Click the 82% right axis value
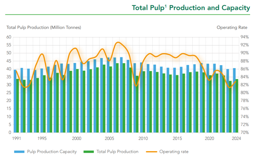The image size is (258, 155). click(x=245, y=85)
